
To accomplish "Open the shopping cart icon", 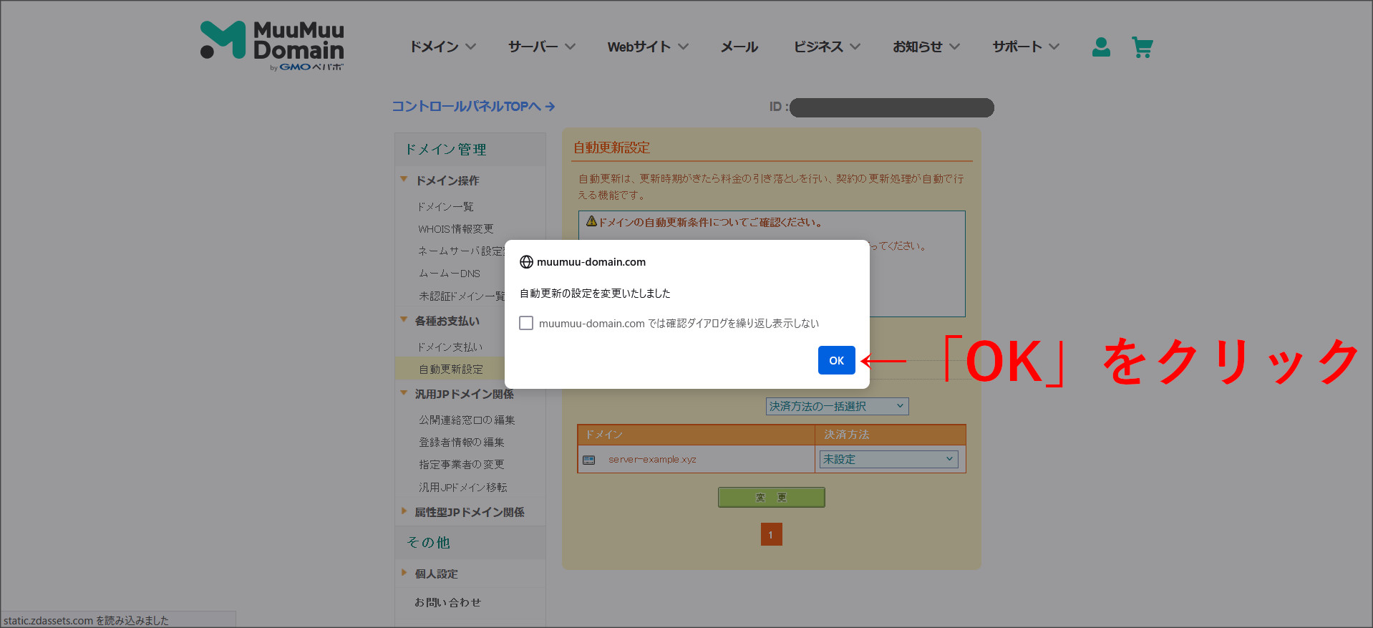I will pyautogui.click(x=1142, y=47).
